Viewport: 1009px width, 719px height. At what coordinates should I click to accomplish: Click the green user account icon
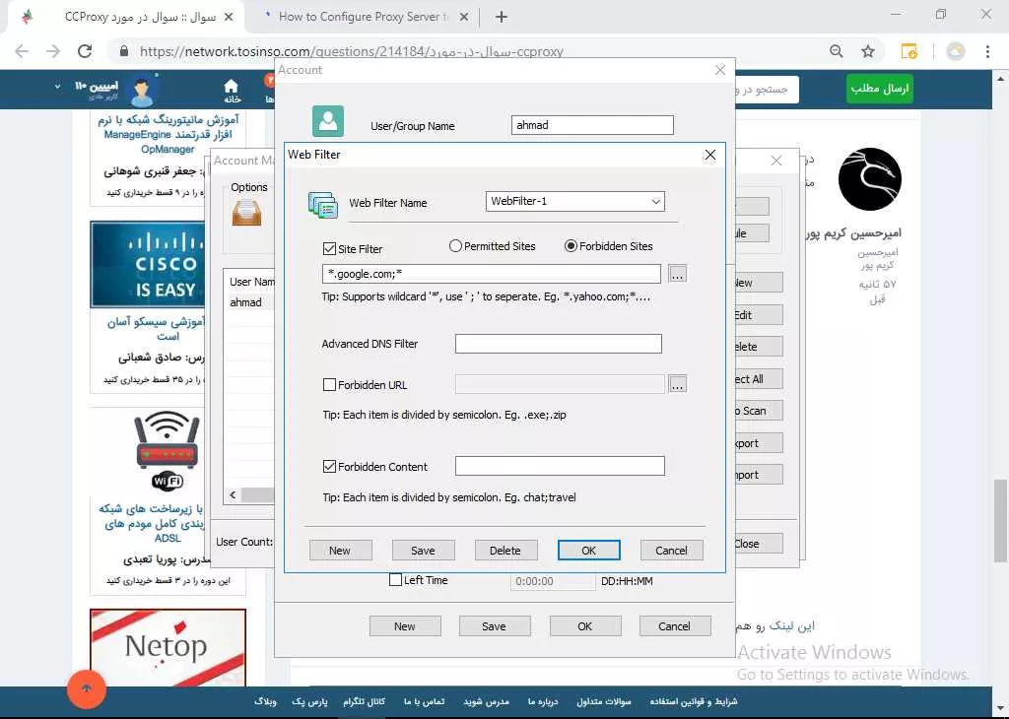(x=327, y=121)
